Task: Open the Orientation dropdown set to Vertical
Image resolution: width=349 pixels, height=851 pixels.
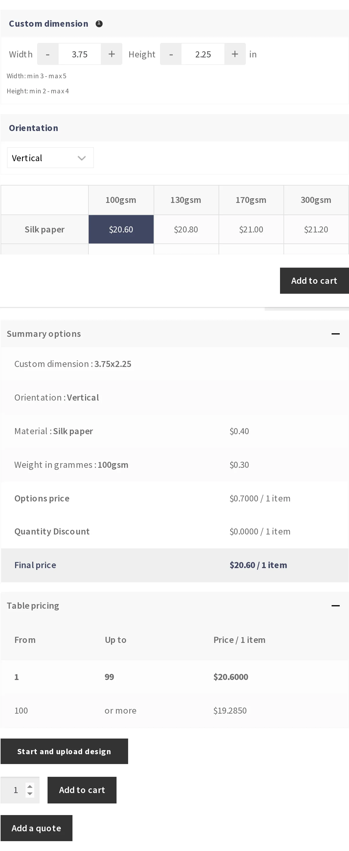Action: pos(50,158)
